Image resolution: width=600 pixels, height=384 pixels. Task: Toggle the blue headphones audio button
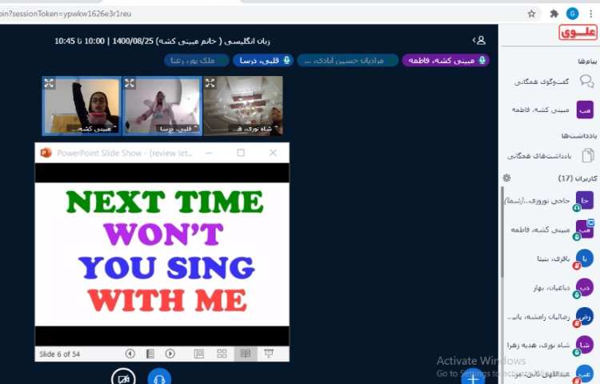pos(159,378)
